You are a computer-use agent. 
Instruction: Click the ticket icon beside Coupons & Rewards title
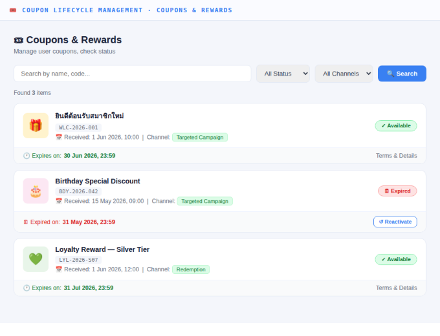point(19,40)
